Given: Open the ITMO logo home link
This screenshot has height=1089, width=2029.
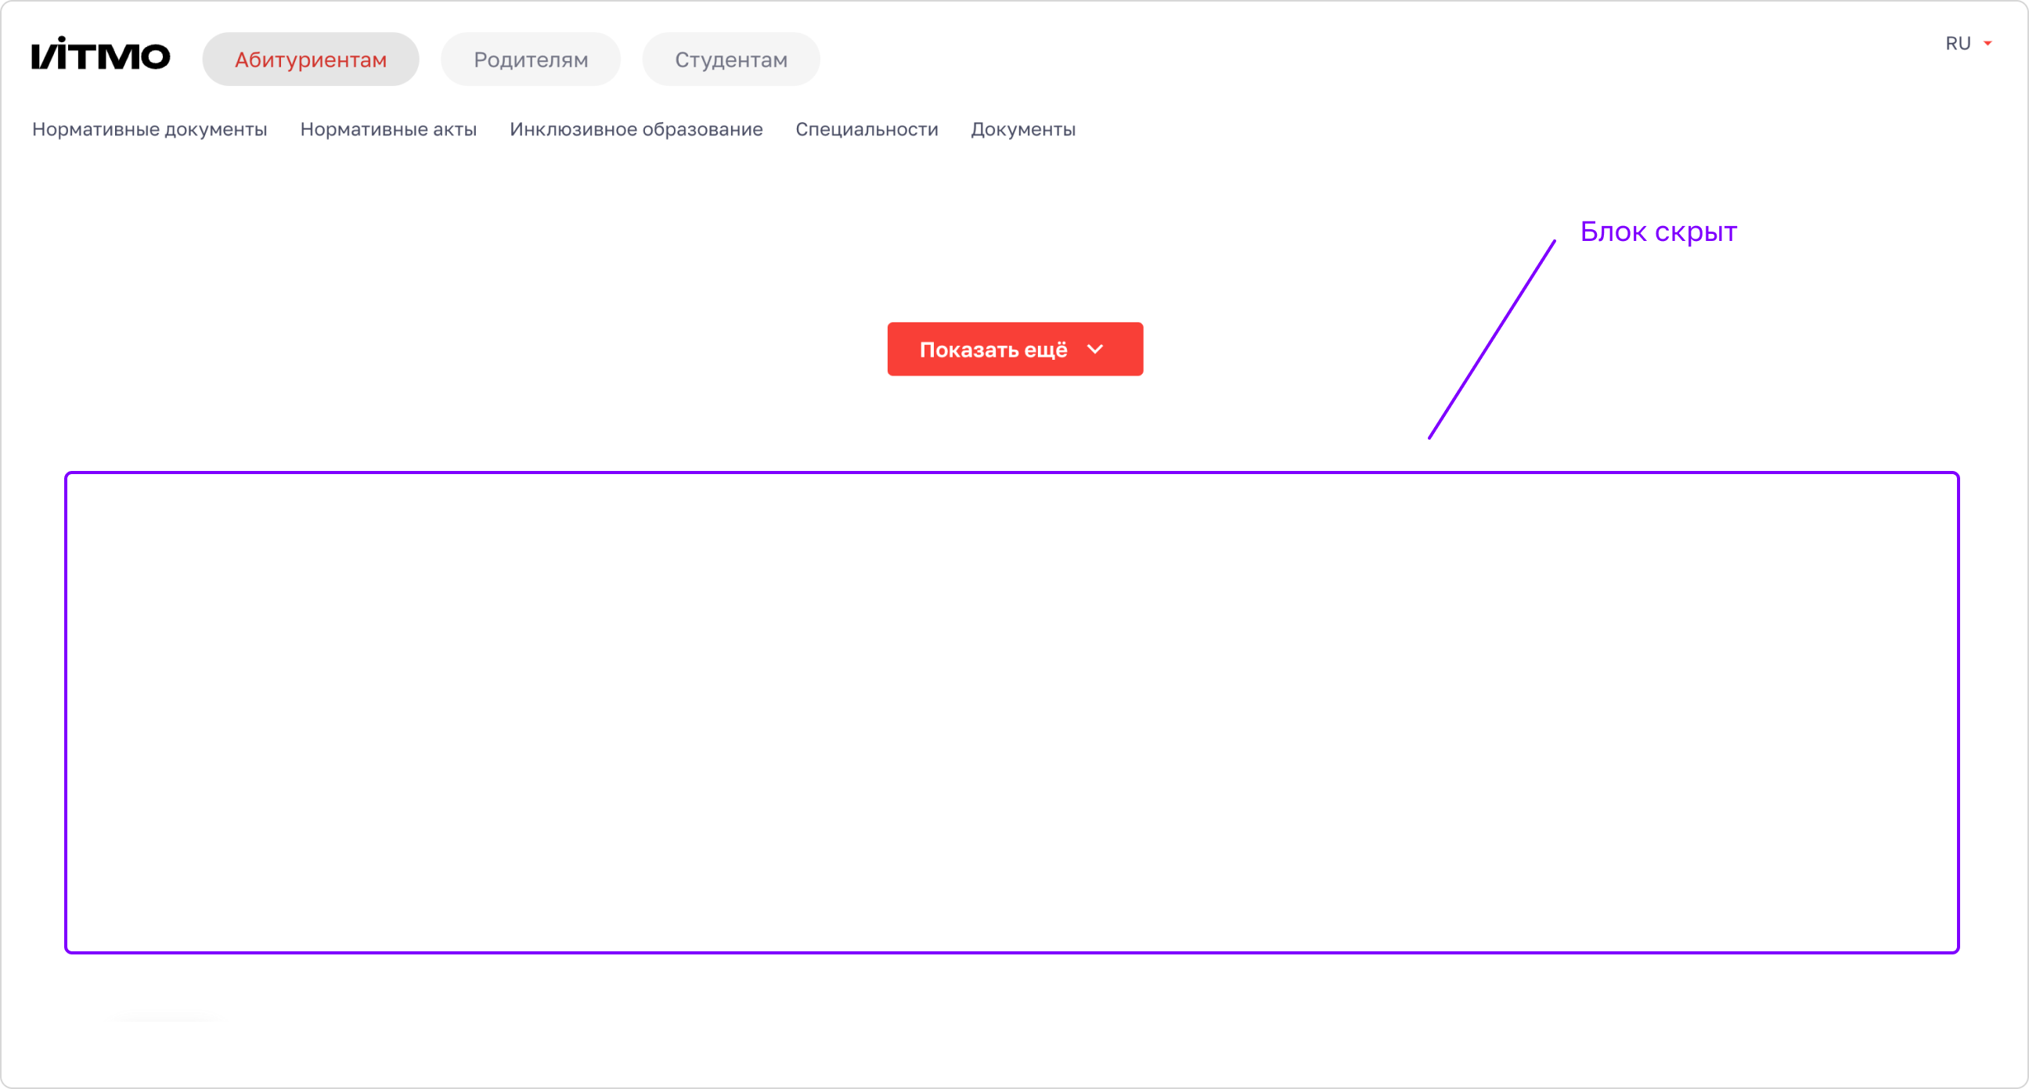Looking at the screenshot, I should pos(100,53).
